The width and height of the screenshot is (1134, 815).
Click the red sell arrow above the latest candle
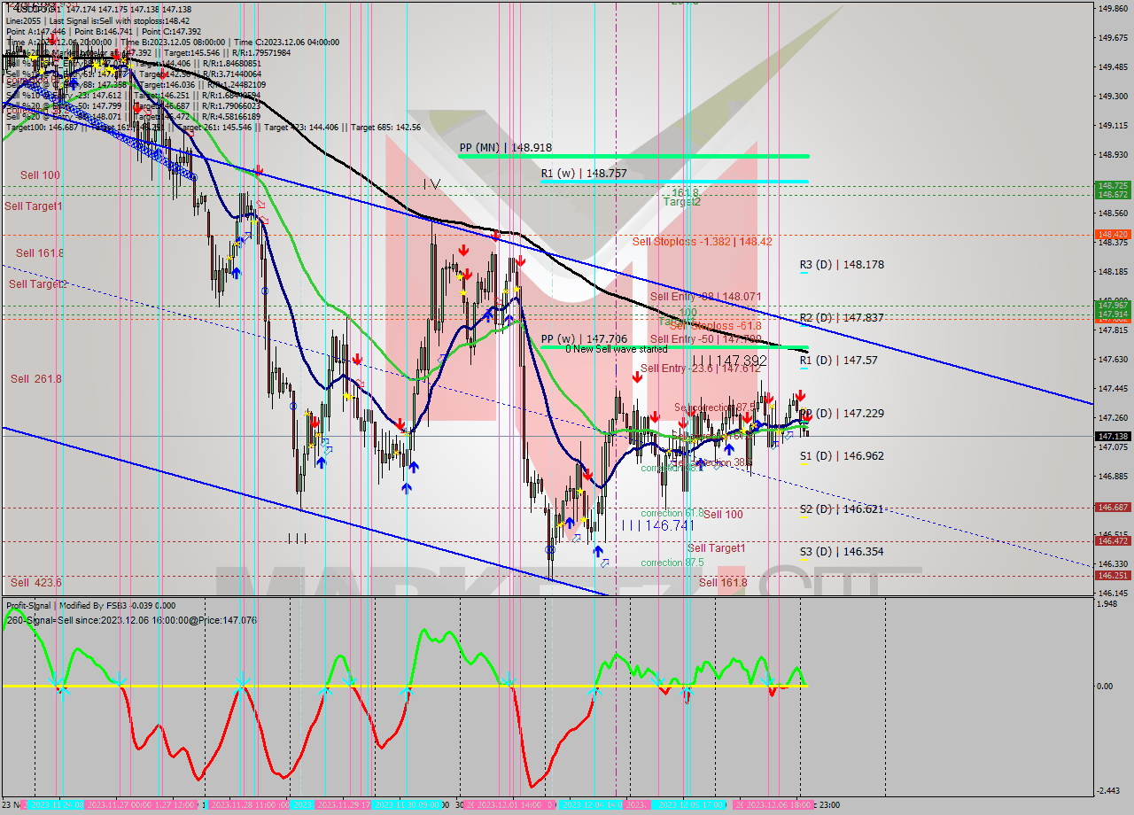(801, 395)
